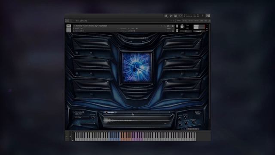Click the blue starburst artwork thumbnail

(137, 68)
